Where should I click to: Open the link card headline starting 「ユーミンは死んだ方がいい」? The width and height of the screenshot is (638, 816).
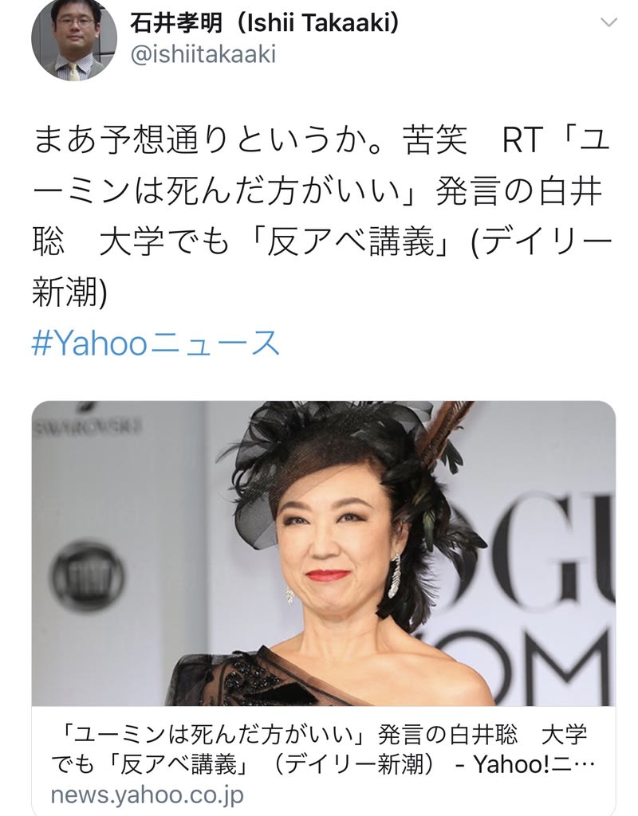[x=324, y=749]
